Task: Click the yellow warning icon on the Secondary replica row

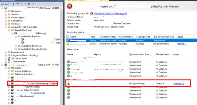Action: coord(68,44)
